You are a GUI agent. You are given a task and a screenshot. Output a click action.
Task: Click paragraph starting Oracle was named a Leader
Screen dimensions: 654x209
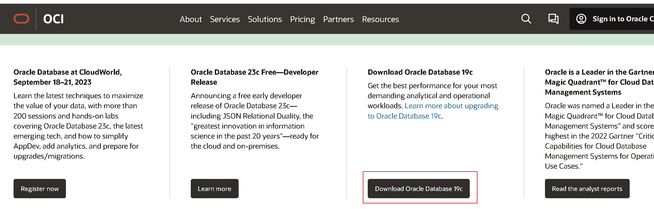[x=599, y=136]
